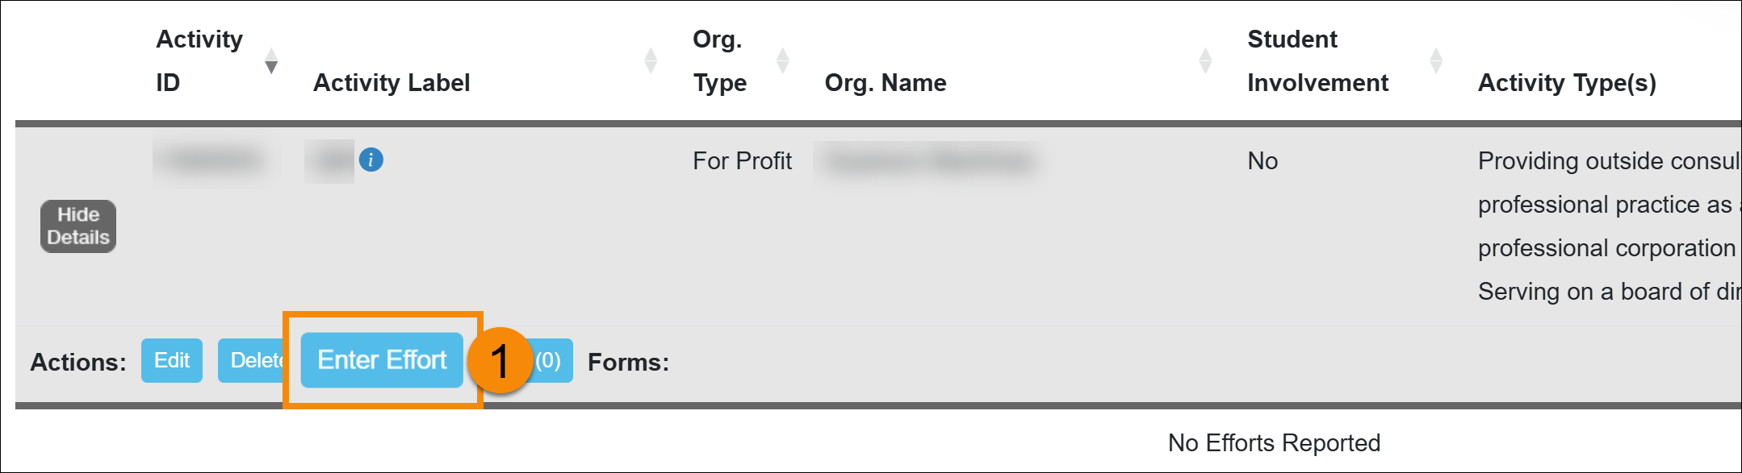The image size is (1742, 473).
Task: Select the Activity Label column header
Action: [392, 82]
